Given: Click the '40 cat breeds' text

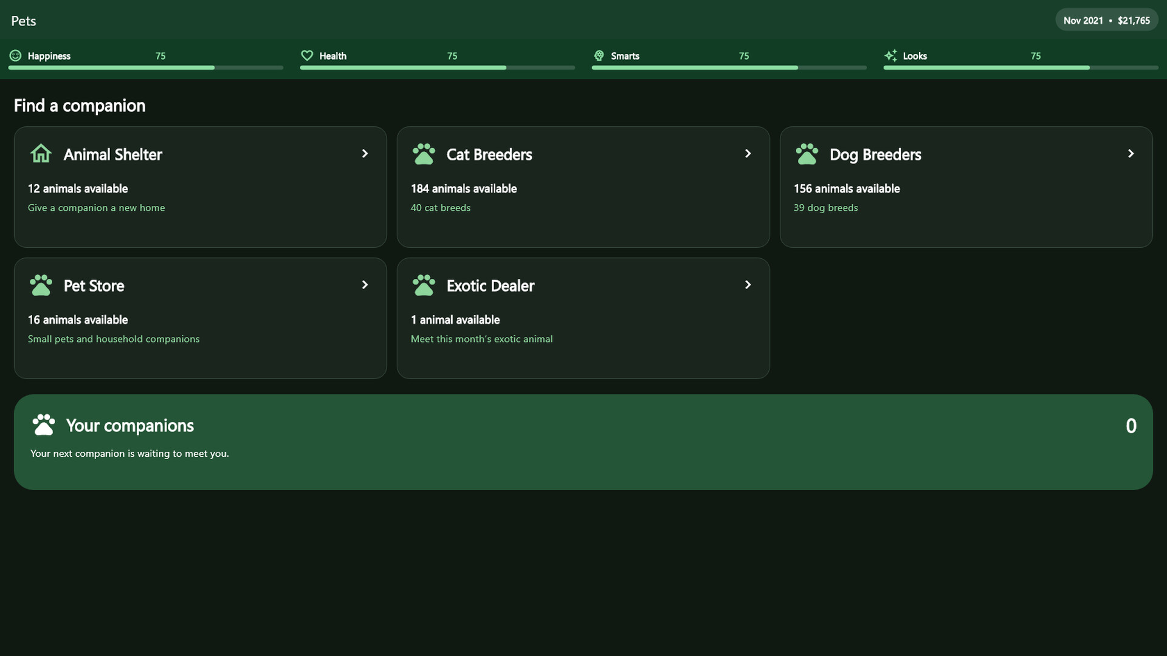Looking at the screenshot, I should (441, 208).
